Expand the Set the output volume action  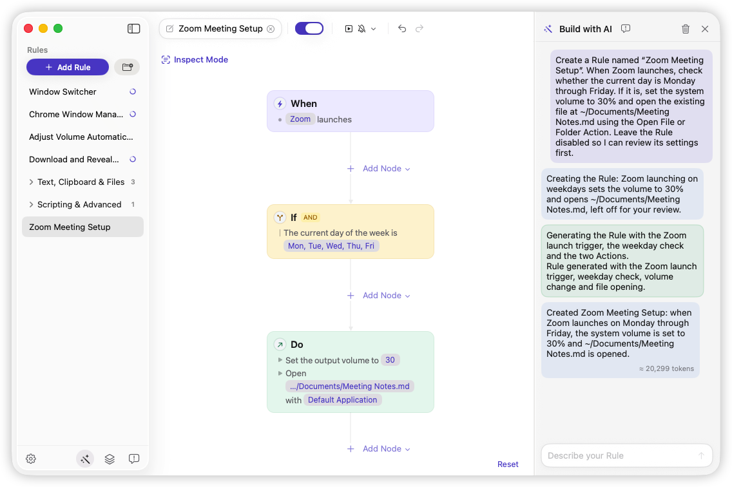point(280,360)
